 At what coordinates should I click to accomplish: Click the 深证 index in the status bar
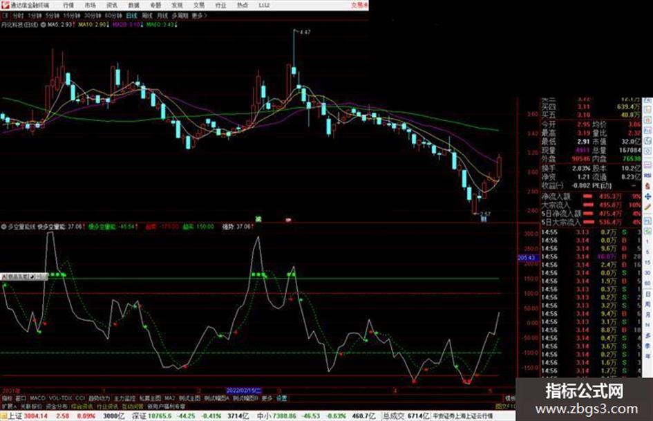click(x=139, y=416)
